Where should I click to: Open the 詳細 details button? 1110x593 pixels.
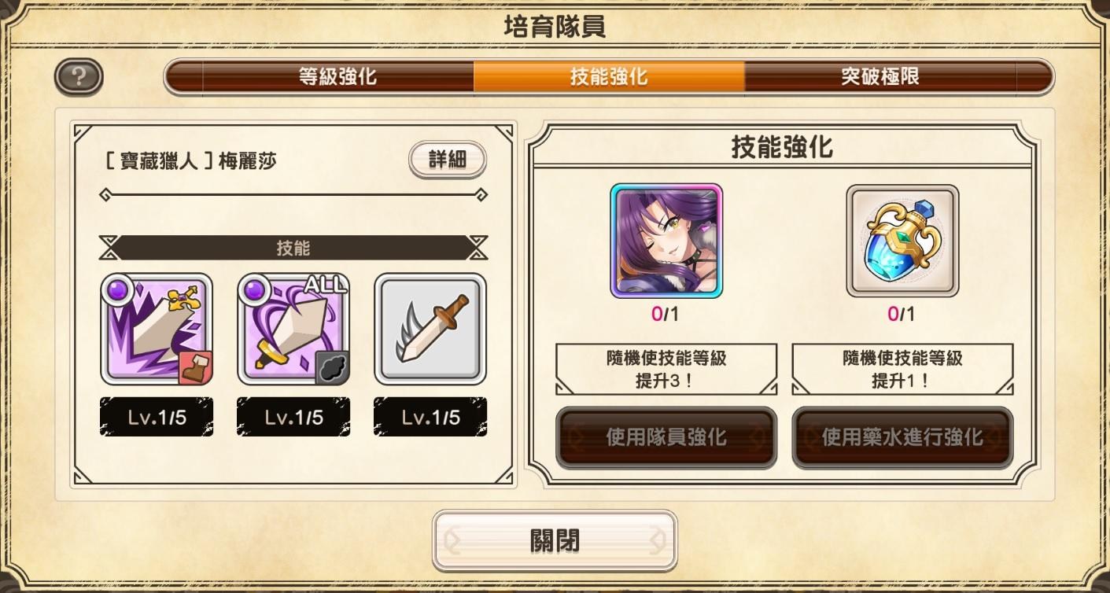click(x=448, y=160)
